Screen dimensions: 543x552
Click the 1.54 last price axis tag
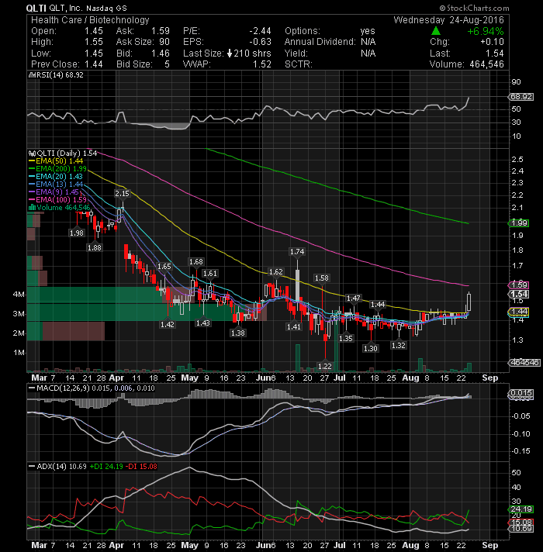coord(519,294)
